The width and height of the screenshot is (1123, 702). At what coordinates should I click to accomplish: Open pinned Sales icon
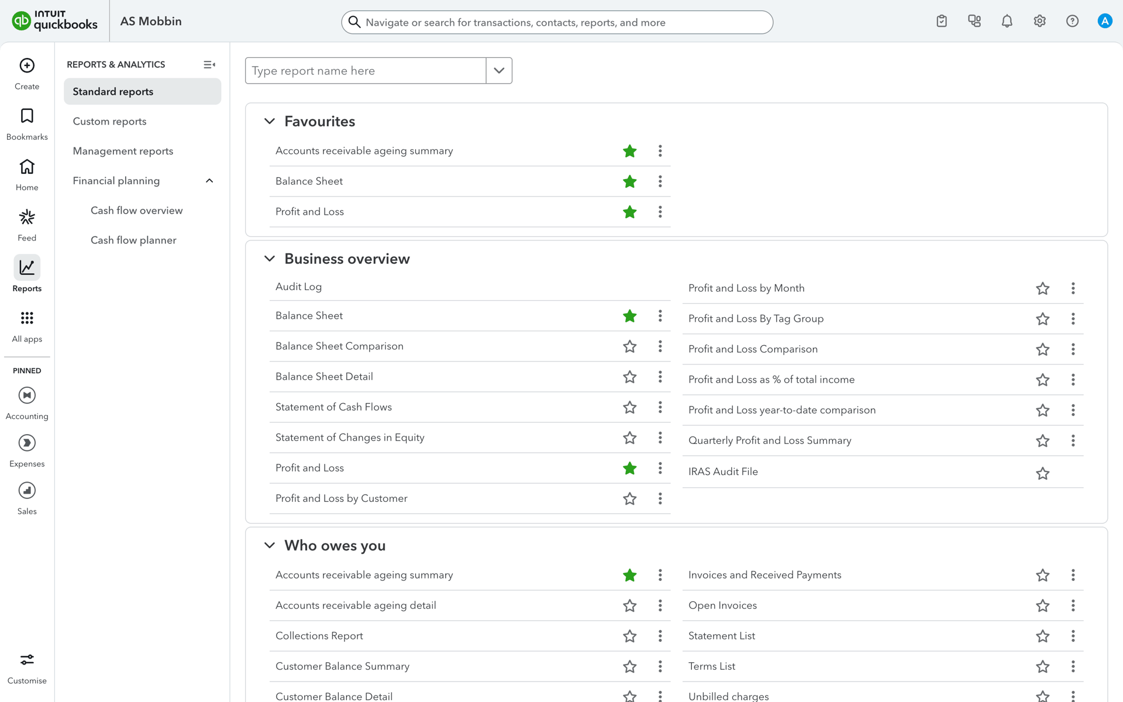pos(27,490)
